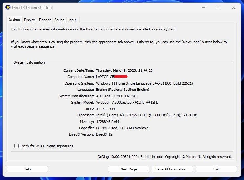Click the Processor label
Viewport: 244px width, 180px height.
(x=86, y=115)
